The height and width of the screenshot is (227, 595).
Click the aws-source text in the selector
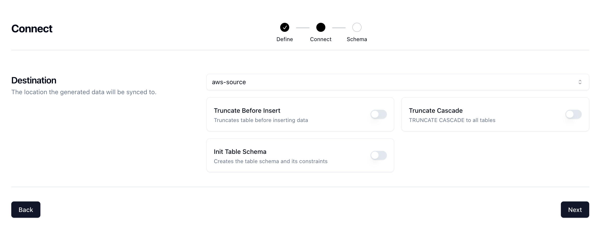click(x=229, y=82)
